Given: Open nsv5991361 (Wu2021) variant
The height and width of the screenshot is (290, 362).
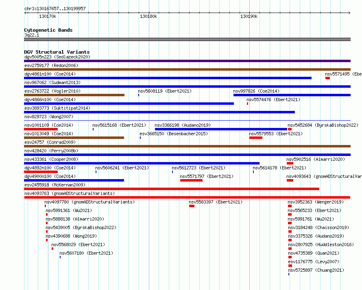Looking at the screenshot, I should (69, 210).
